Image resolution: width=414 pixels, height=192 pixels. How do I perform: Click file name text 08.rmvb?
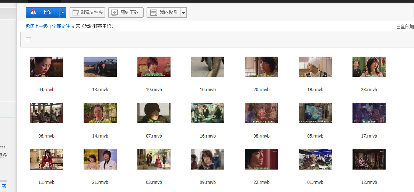[262, 136]
